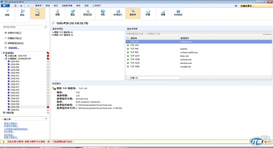Switch to the Remediate tab
This screenshot has width=273, height=148.
point(56,6)
